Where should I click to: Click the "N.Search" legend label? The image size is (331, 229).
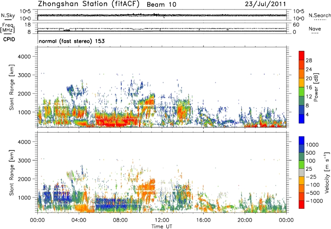pos(319,15)
